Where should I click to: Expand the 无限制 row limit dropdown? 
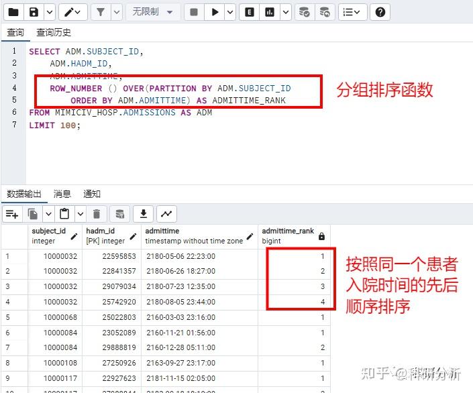153,12
